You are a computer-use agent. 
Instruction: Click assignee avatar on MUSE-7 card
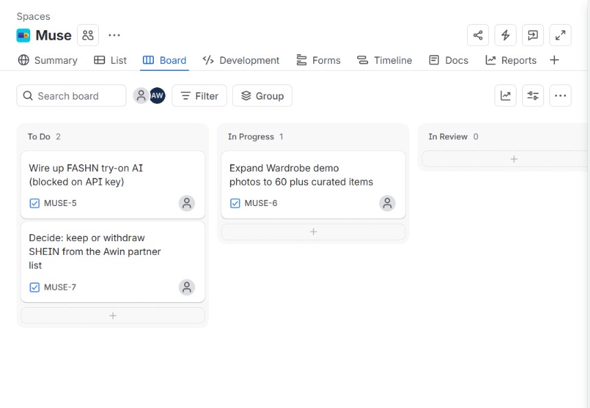187,287
